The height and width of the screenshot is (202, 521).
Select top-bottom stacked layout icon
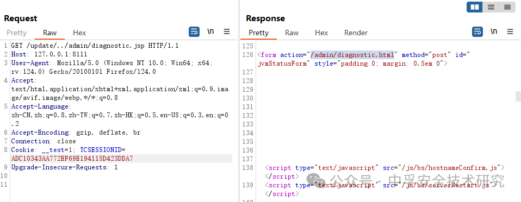491,7
